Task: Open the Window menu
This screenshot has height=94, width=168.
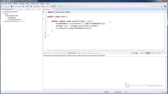Action: tap(43, 3)
